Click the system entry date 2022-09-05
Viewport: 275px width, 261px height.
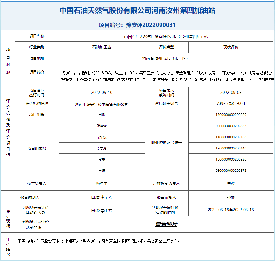231,93
